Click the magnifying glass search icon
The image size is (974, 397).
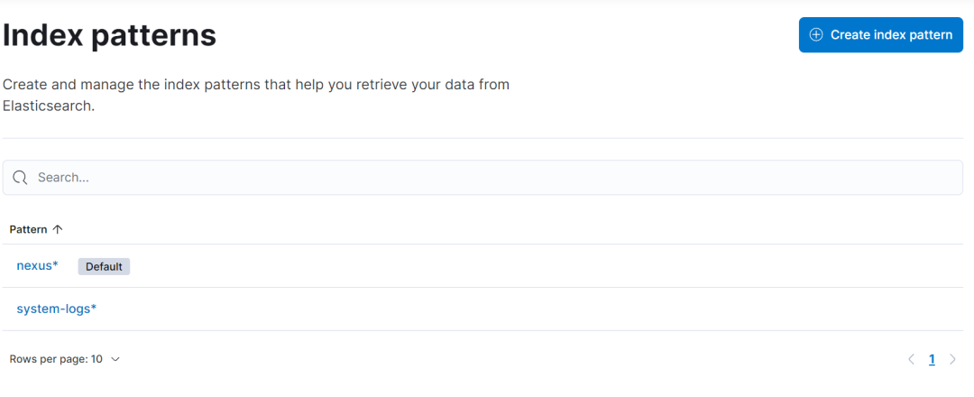click(x=20, y=178)
